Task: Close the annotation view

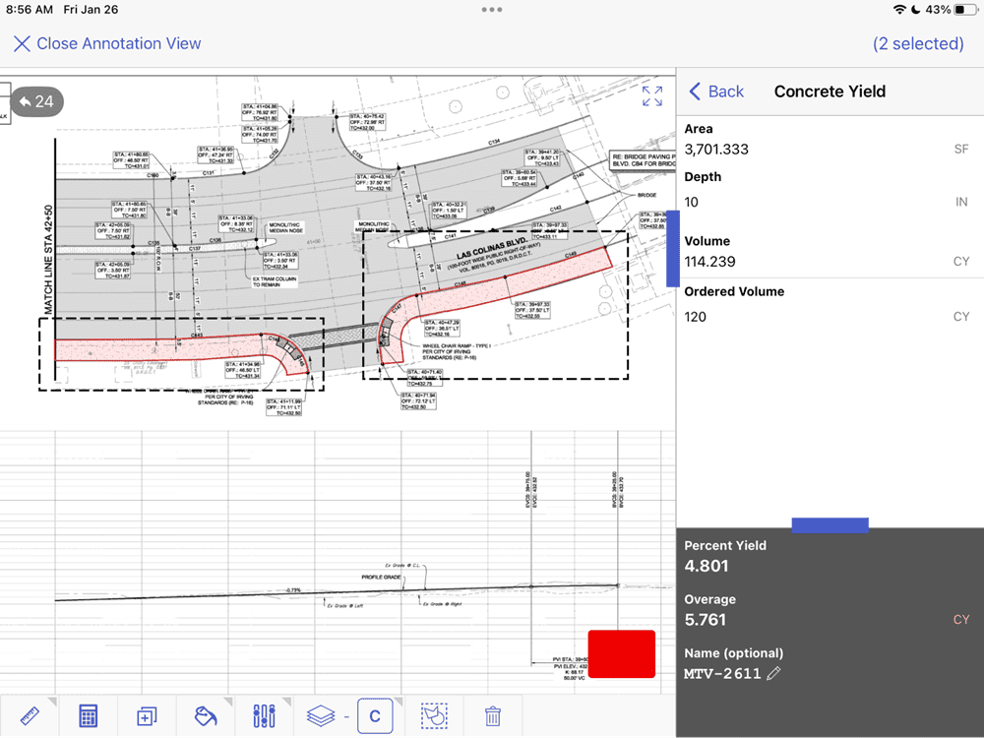Action: (106, 43)
